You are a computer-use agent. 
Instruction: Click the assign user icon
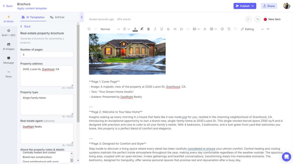click(x=248, y=19)
